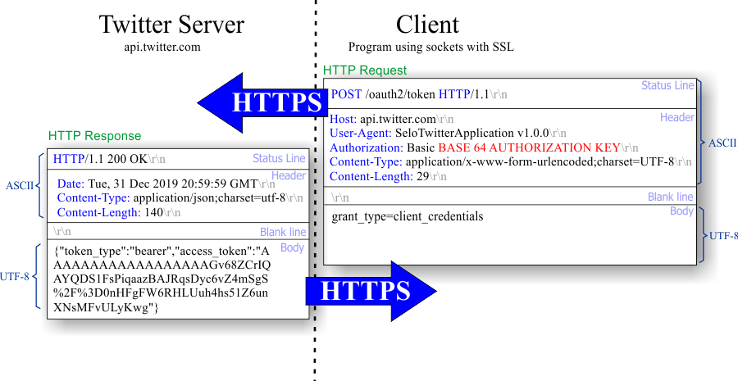Select the Client heading
Viewport: 738px width, 381px height.
[x=427, y=24]
